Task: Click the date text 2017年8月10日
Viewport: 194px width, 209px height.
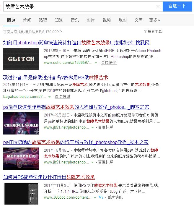Action: [x=57, y=51]
